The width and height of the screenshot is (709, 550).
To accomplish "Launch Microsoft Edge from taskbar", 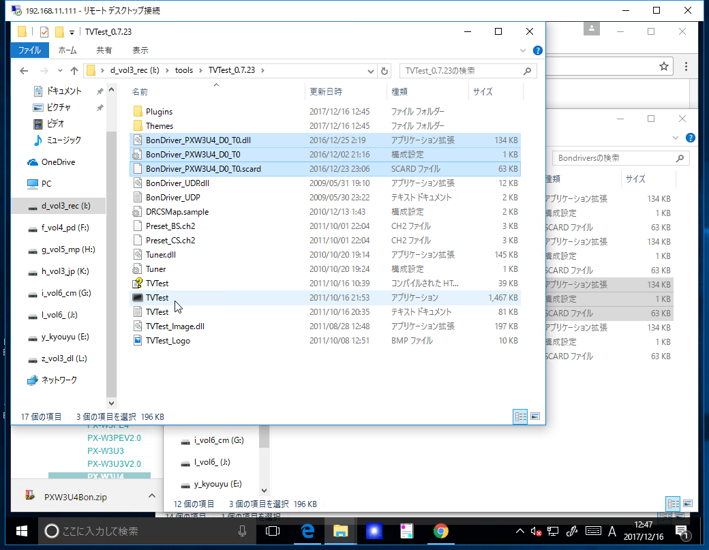I will [307, 532].
